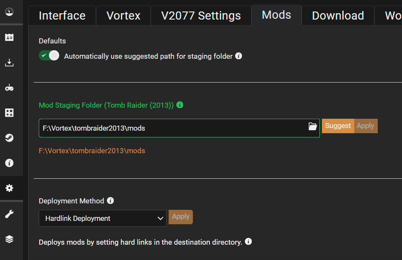Open the Dashboard from sidebar gauge icon
Viewport: 402px width, 260px height.
point(9,12)
